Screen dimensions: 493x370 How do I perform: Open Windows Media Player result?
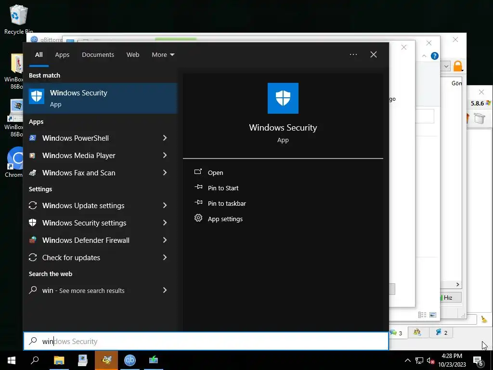pyautogui.click(x=78, y=156)
